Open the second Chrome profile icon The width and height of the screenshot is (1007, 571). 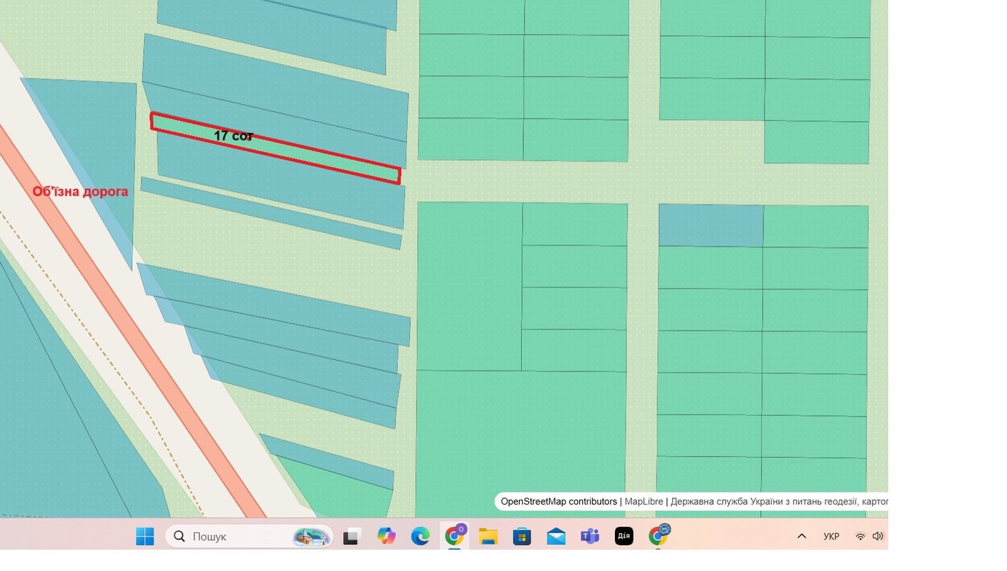[658, 536]
